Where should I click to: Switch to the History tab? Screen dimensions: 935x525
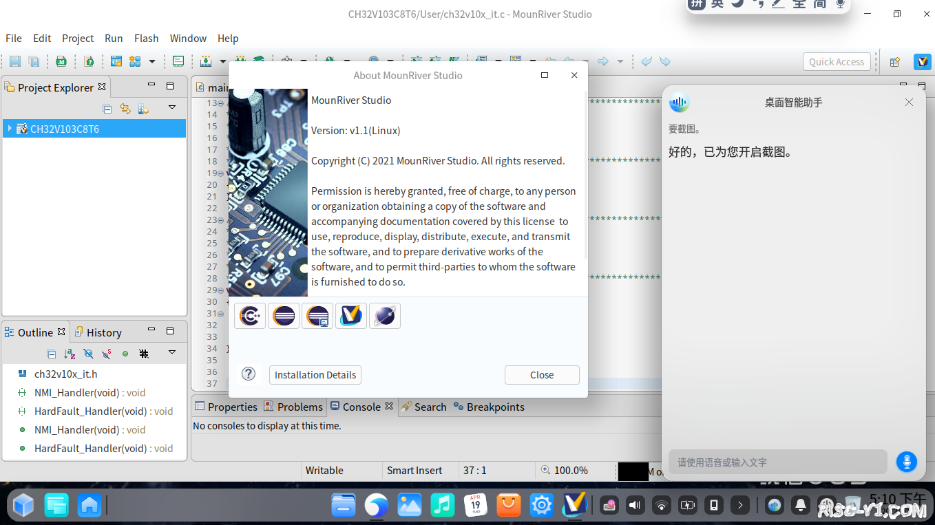point(98,332)
